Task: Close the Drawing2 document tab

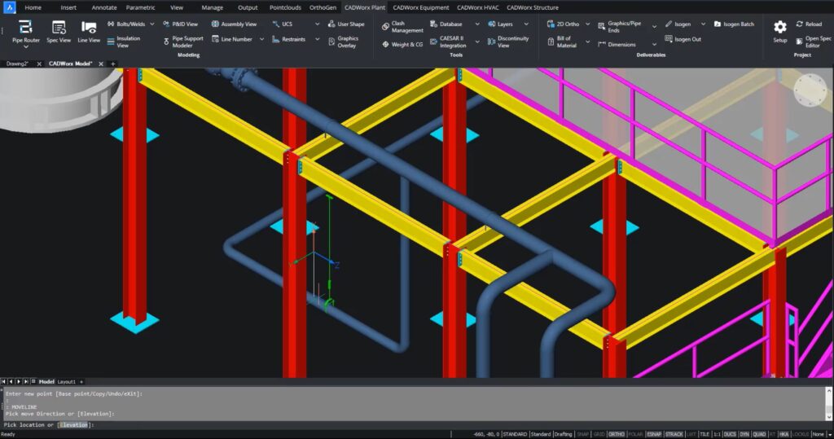Action: point(39,64)
